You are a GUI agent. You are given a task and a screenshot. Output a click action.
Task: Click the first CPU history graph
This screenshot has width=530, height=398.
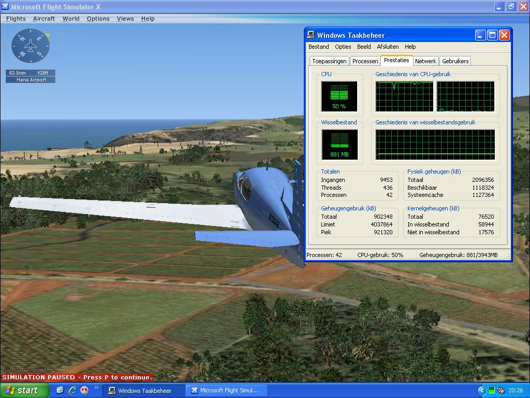click(x=404, y=96)
